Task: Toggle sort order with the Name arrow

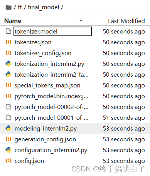Action: tap(81, 20)
